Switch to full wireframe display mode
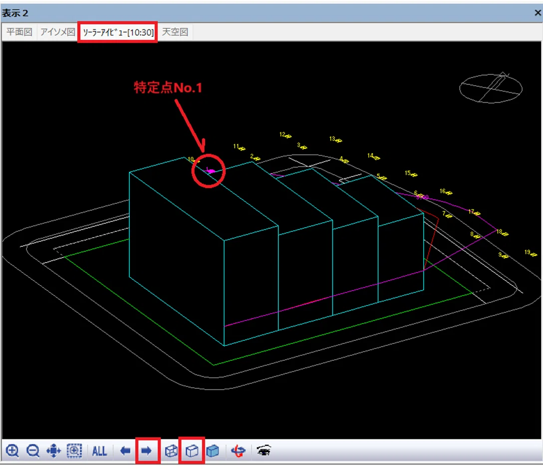This screenshot has height=469, width=543. [x=171, y=451]
